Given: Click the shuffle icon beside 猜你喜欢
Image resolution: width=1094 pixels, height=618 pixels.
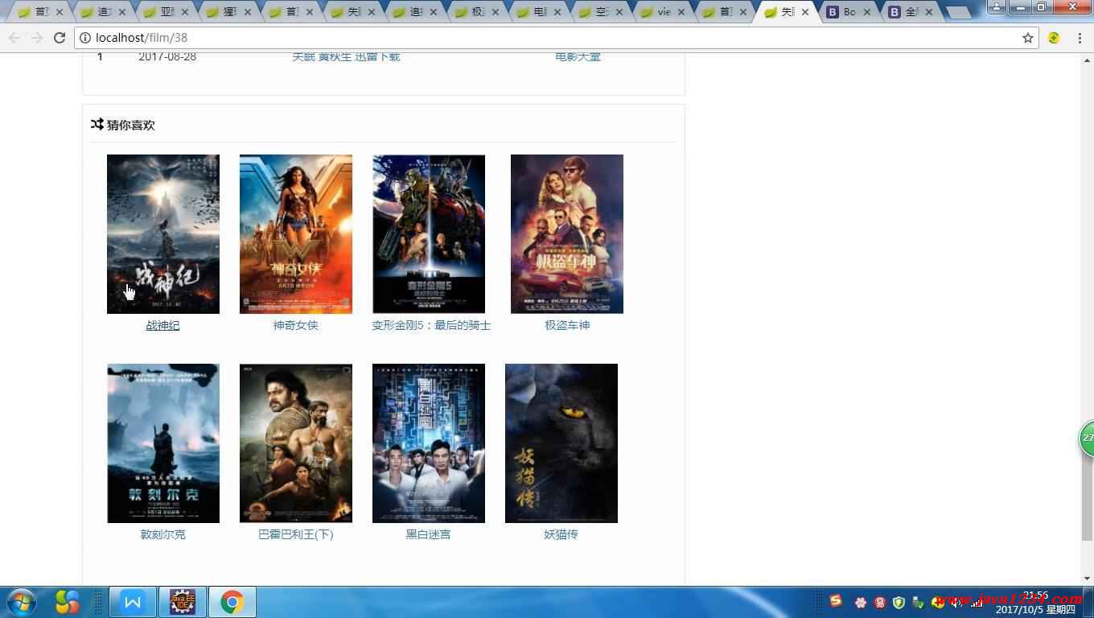Looking at the screenshot, I should coord(97,124).
